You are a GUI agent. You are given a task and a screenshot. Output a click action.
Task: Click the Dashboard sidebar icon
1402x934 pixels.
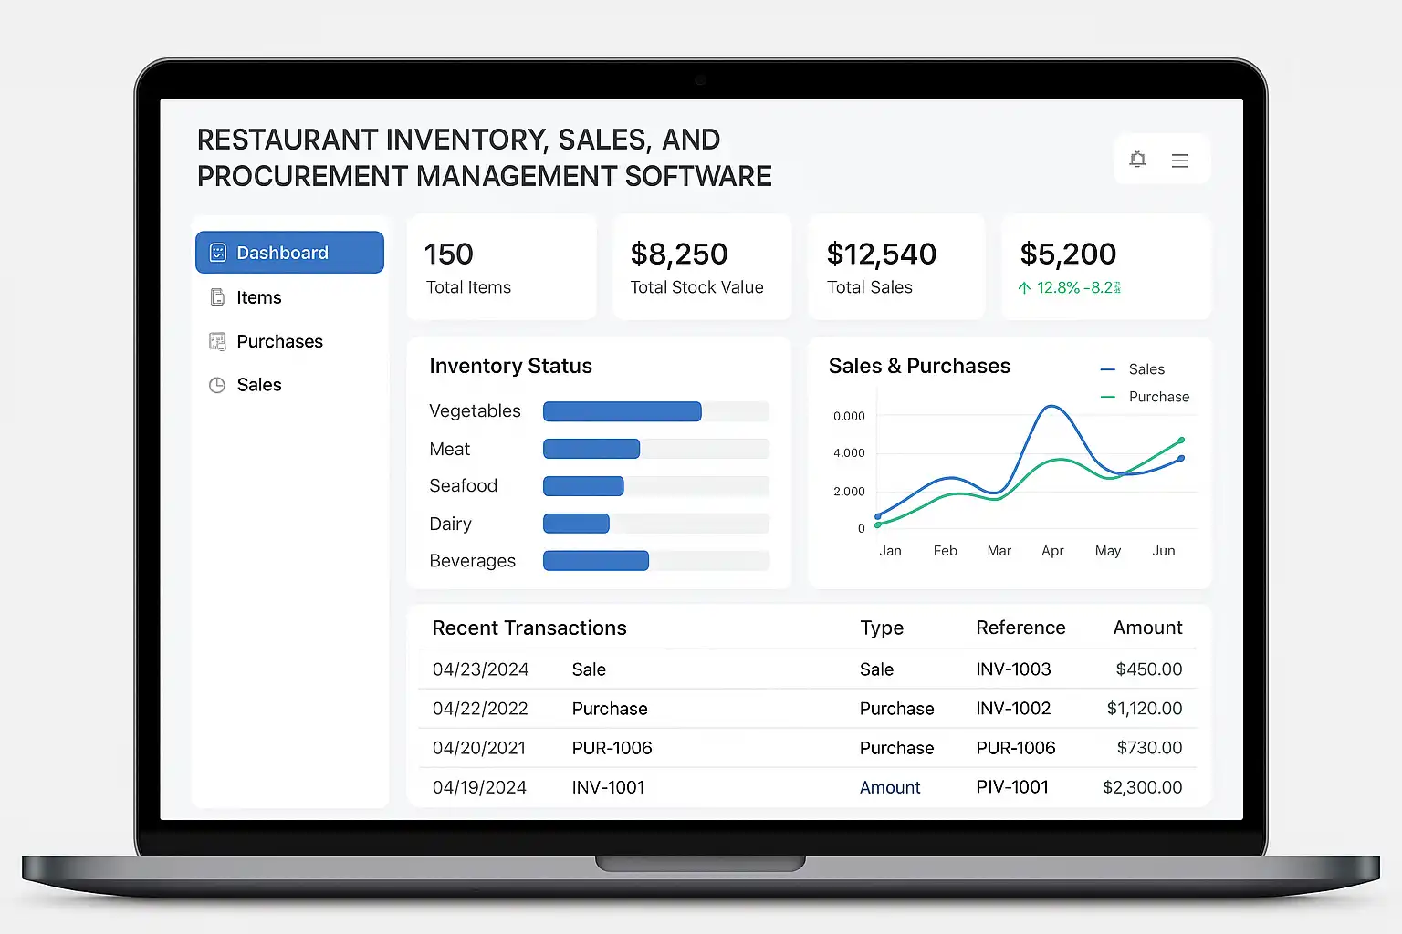click(218, 253)
